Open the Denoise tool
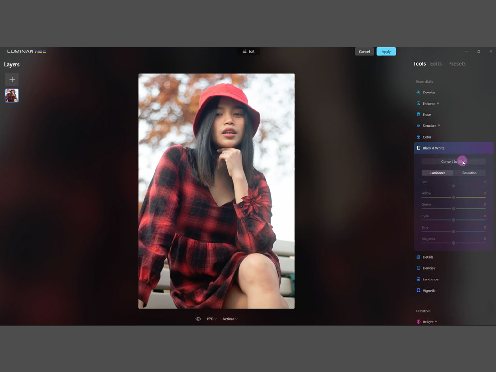The image size is (496, 372). [x=428, y=268]
